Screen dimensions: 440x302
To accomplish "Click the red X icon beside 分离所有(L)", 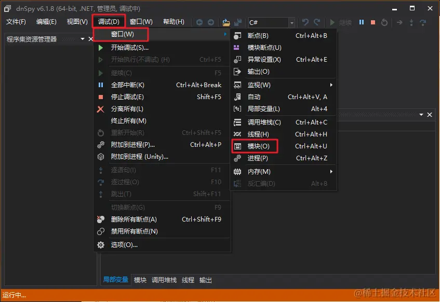I will [x=100, y=109].
